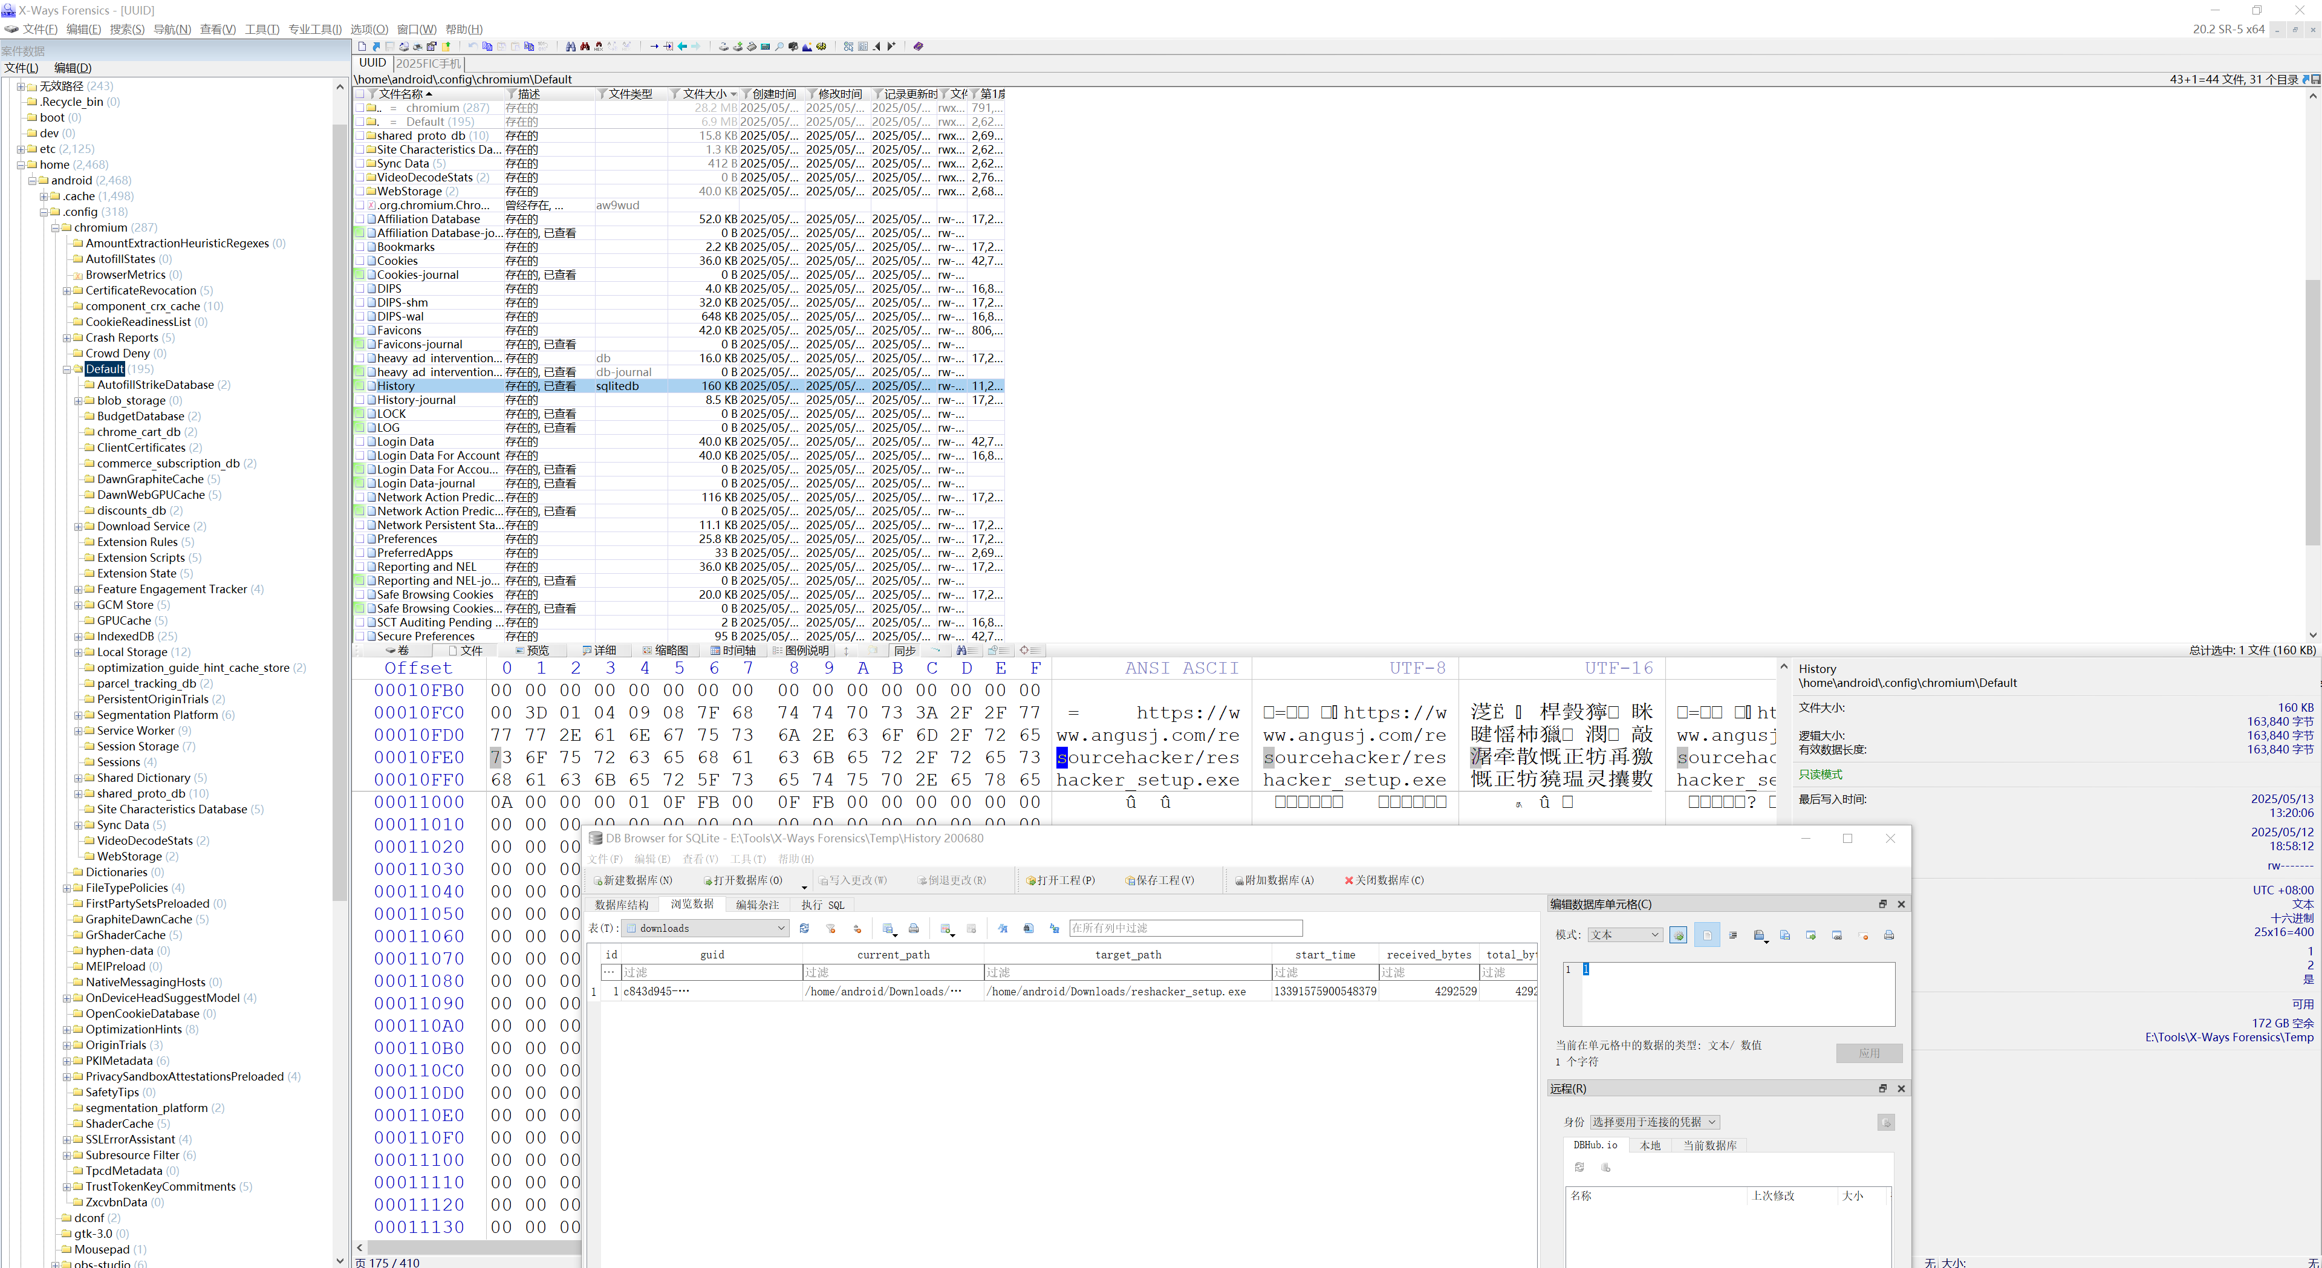Click the print icon in cell editor
Screen dimensions: 2322x1268
pyautogui.click(x=1889, y=935)
